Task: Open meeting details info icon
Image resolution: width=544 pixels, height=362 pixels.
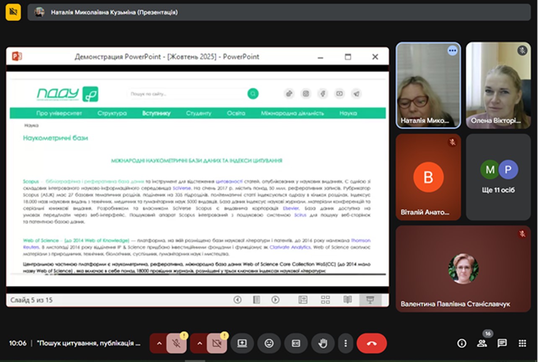Action: point(461,343)
